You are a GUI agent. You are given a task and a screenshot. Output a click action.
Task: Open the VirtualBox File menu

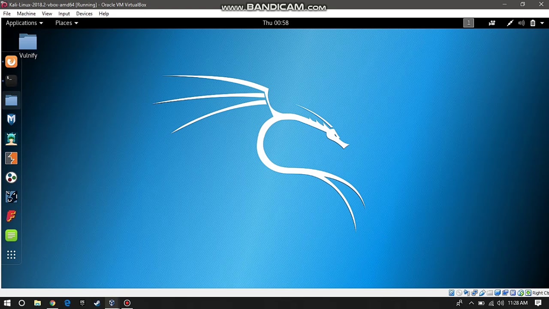pos(7,14)
